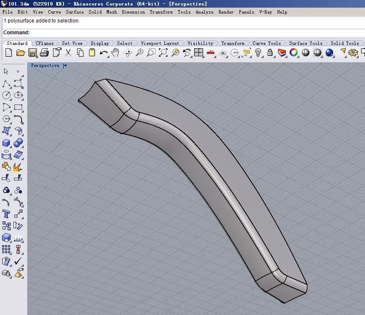The width and height of the screenshot is (365, 315).
Task: Click the Explode tool icon
Action: 18,167
